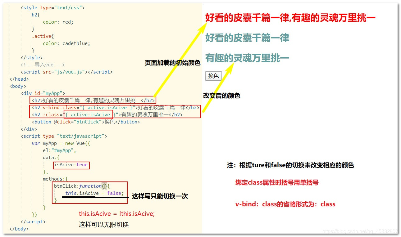Click the button @click="btnClick" code line
Viewport: 401px width, 237px height.
click(x=86, y=122)
